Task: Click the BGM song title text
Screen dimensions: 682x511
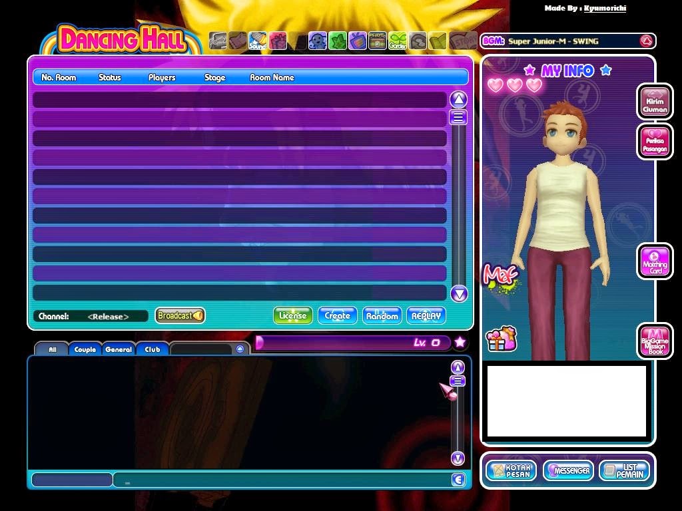Action: 553,41
